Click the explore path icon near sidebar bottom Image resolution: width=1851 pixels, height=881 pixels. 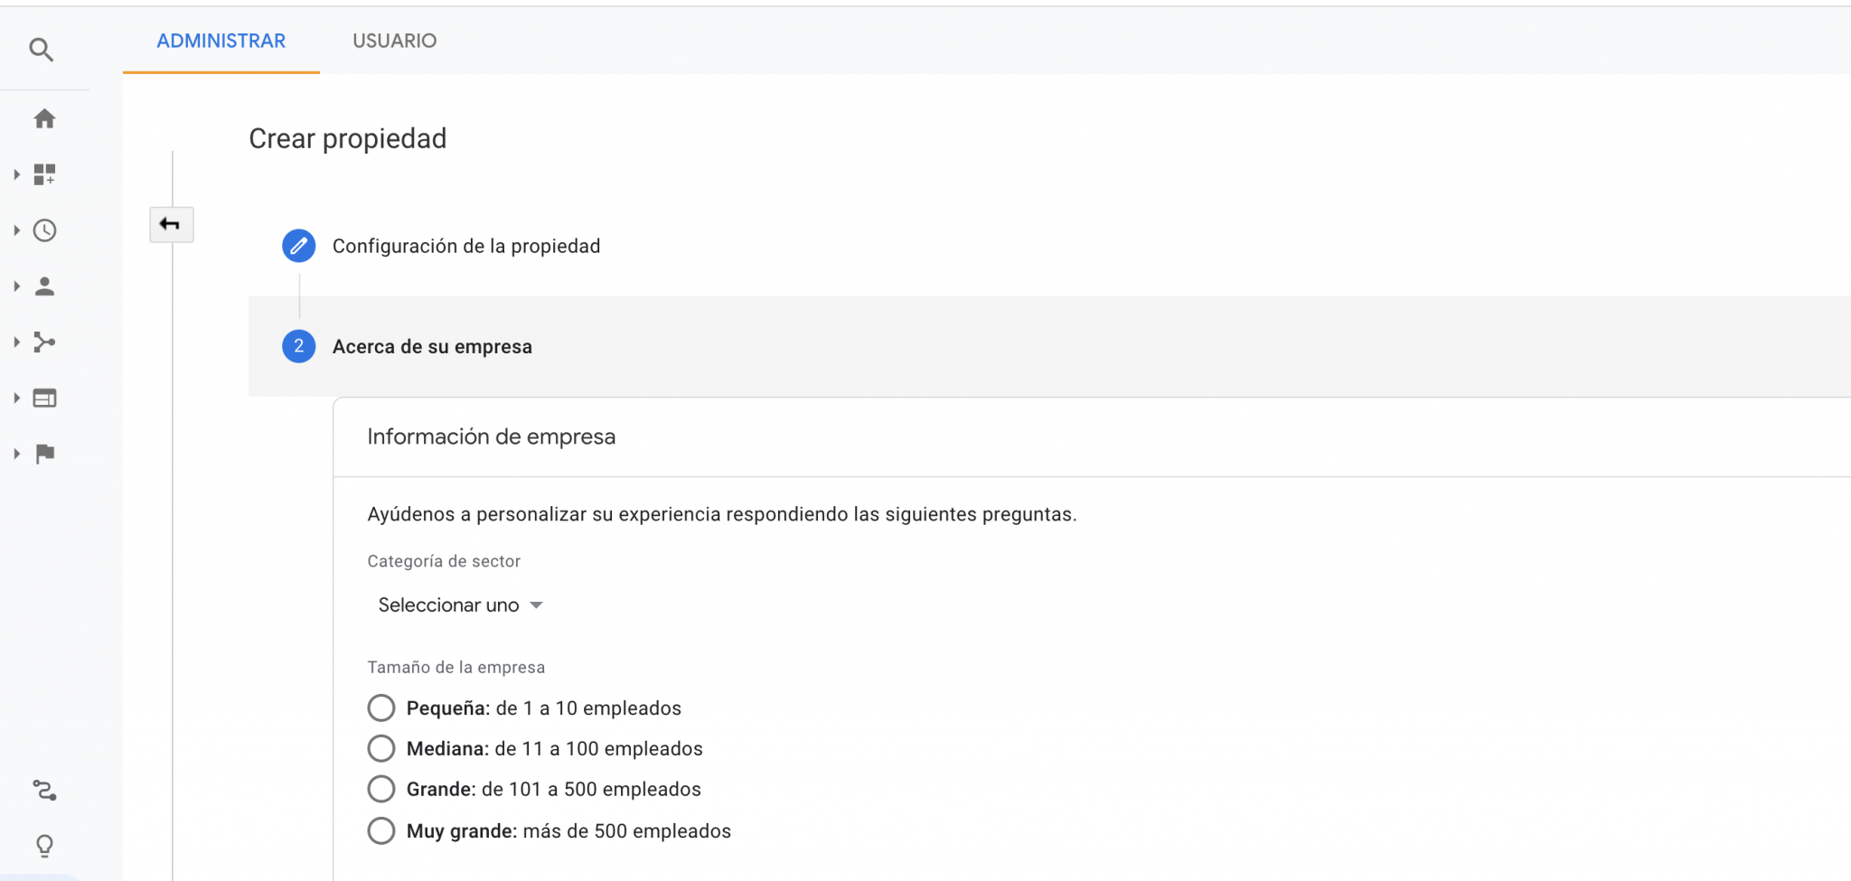[44, 791]
